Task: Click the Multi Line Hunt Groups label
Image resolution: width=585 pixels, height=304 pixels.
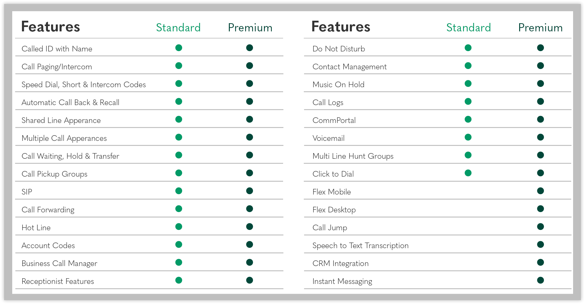Action: click(x=353, y=156)
